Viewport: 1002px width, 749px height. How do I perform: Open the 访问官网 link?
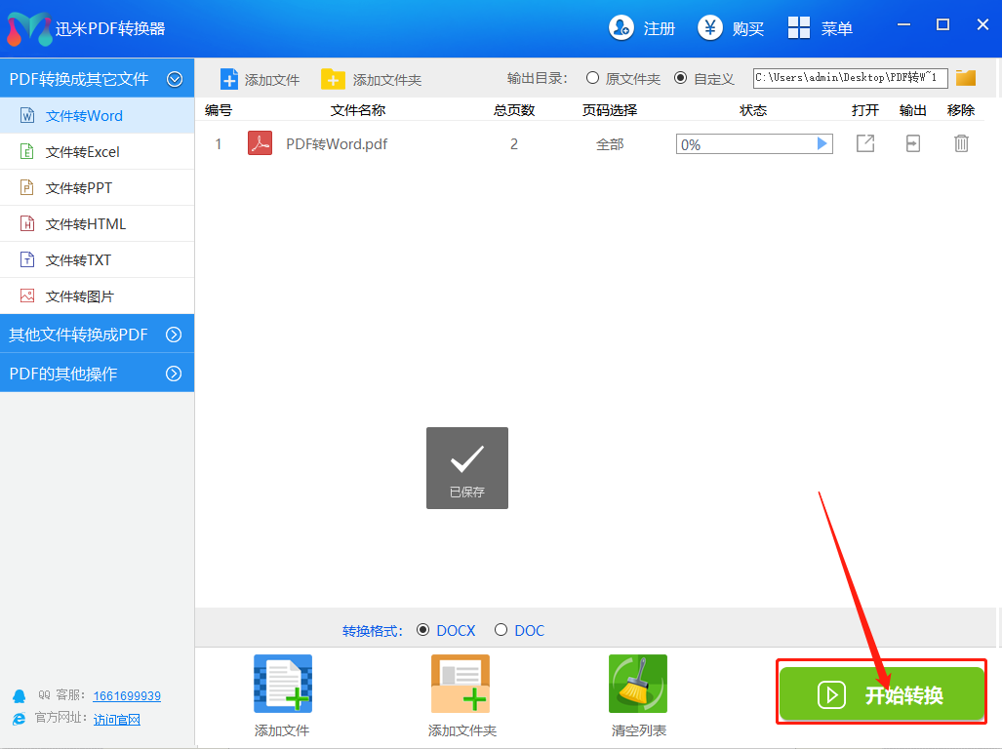click(x=117, y=719)
